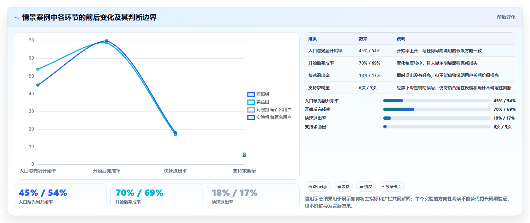Screen dimensions: 530x223
Task: Open the 18% / 17% stat card
Action: tap(253, 196)
